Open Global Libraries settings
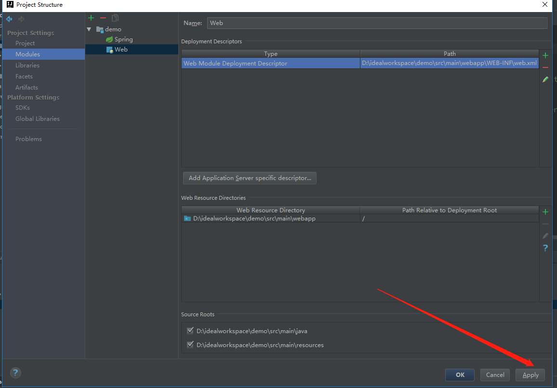This screenshot has width=557, height=388. [37, 118]
